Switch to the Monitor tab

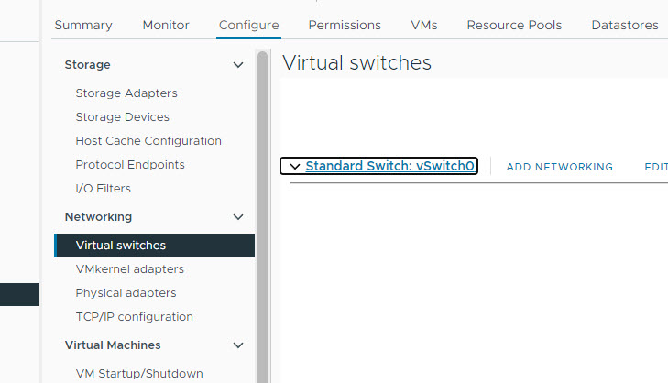tap(166, 25)
